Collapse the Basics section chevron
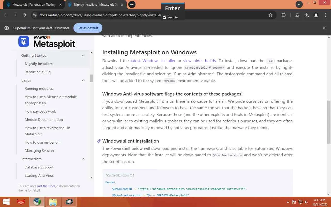The height and width of the screenshot is (207, 331). coord(83,80)
